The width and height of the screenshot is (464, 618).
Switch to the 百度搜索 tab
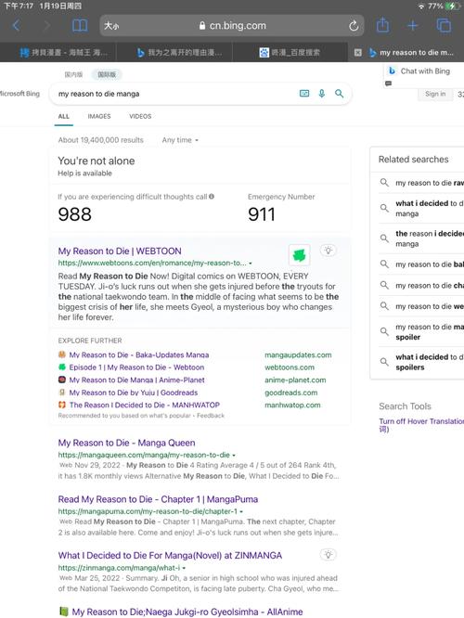click(x=290, y=52)
